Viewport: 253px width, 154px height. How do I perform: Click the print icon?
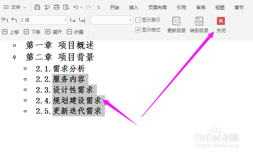click(57, 7)
